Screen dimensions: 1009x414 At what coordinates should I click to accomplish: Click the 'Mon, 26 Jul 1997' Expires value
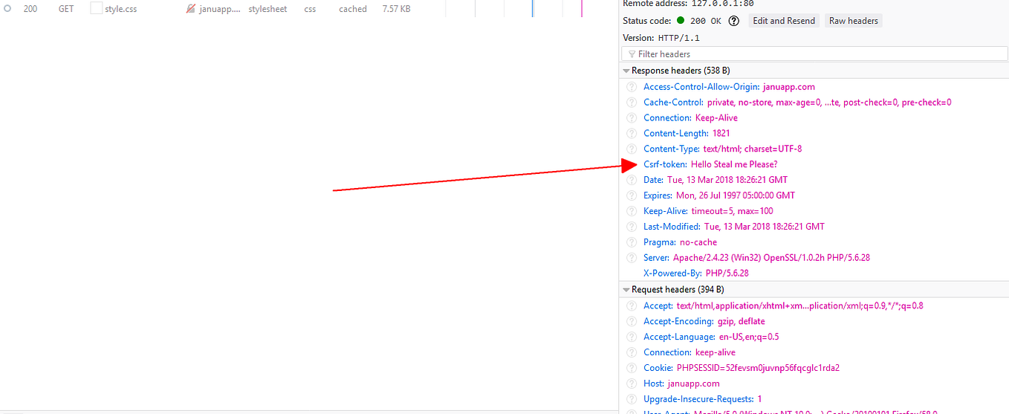click(x=736, y=195)
